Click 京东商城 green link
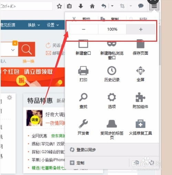This screenshot has height=175, width=172. tap(58, 136)
